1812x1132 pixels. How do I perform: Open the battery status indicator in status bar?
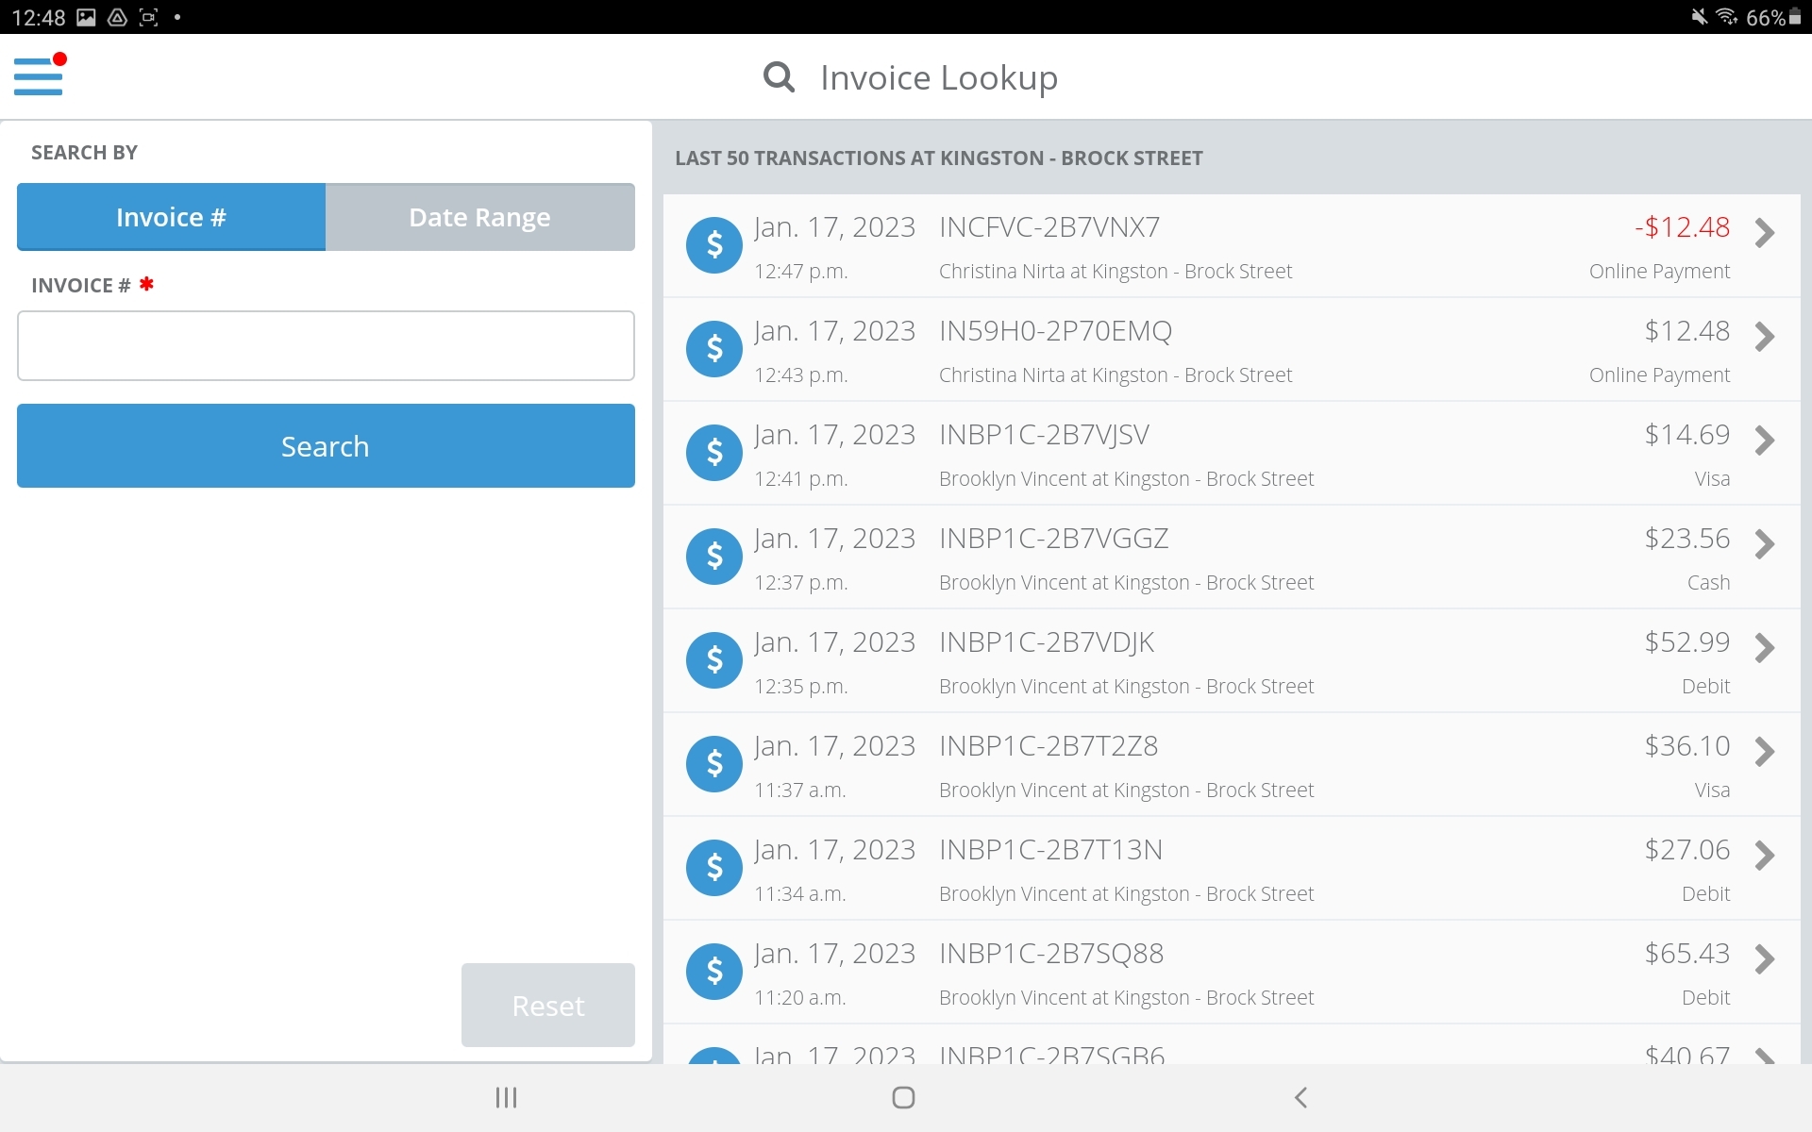(x=1795, y=17)
